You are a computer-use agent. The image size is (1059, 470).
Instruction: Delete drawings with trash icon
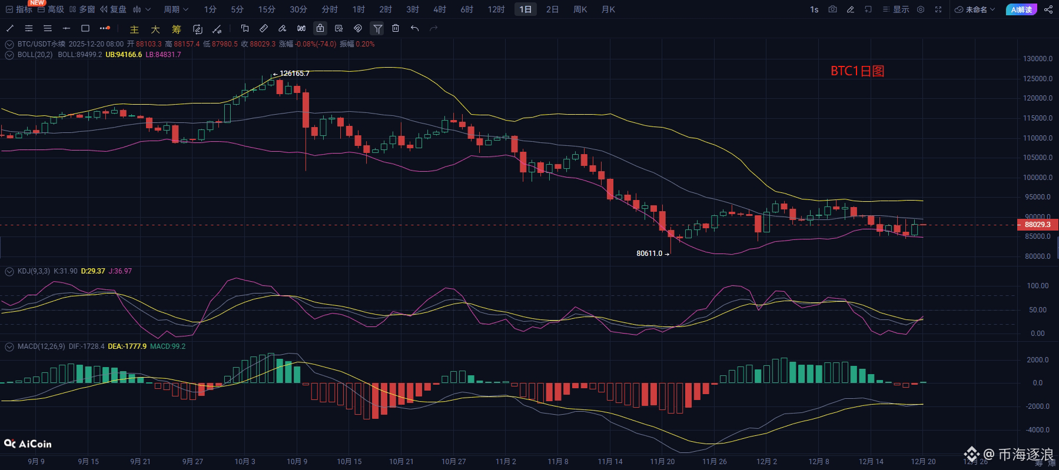[x=396, y=28]
